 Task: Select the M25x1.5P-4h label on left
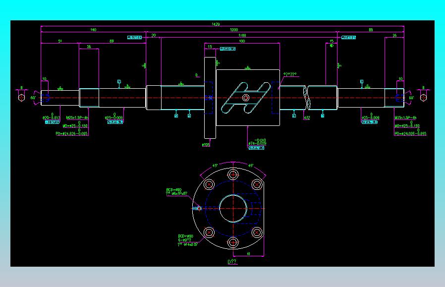click(x=77, y=117)
